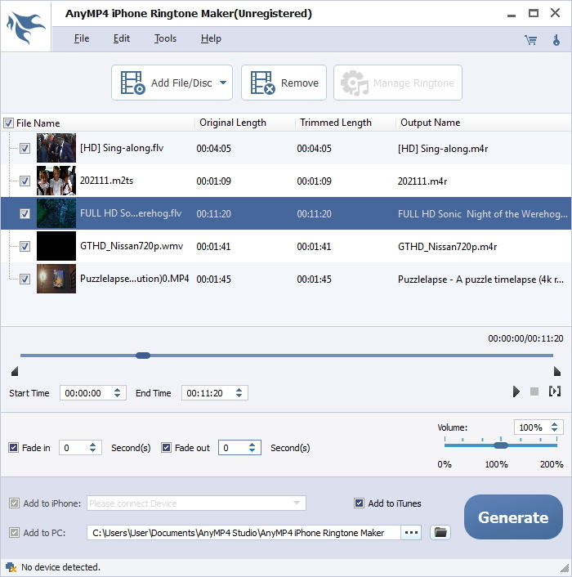This screenshot has width=572, height=577.
Task: Click the Volume slider handle
Action: point(501,445)
